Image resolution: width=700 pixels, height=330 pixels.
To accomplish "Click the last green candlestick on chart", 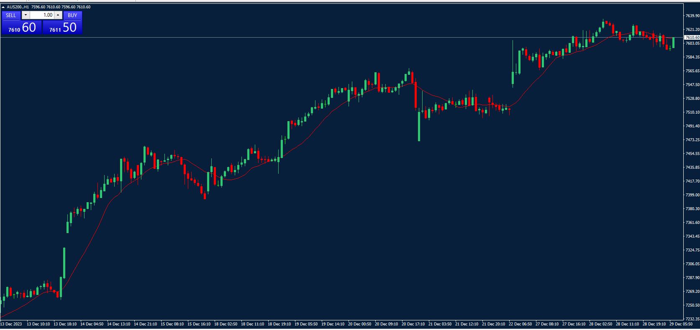I will [x=673, y=43].
